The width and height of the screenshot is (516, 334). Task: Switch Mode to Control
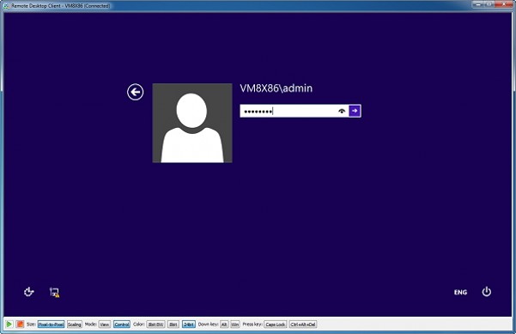[122, 325]
